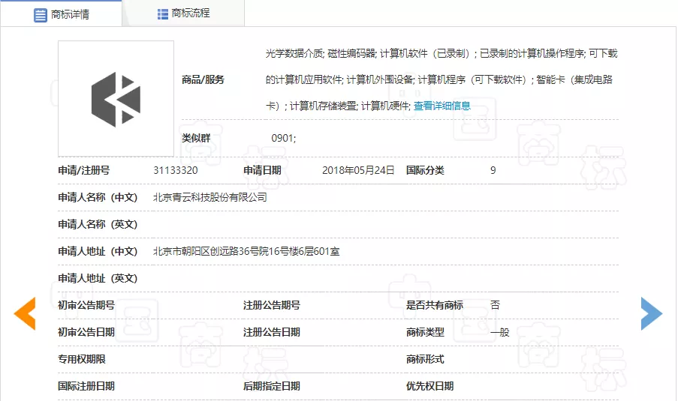
Task: Click the 商标类型 label
Action: click(x=425, y=332)
